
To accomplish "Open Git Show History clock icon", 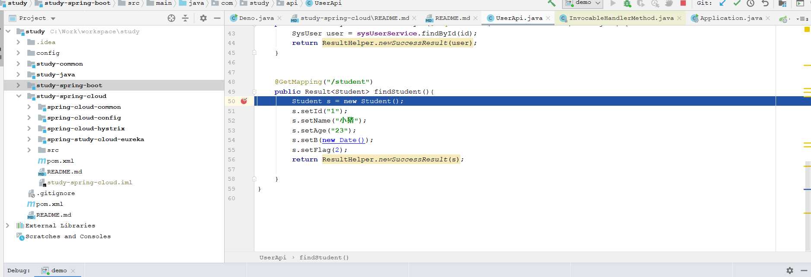I will tap(751, 3).
